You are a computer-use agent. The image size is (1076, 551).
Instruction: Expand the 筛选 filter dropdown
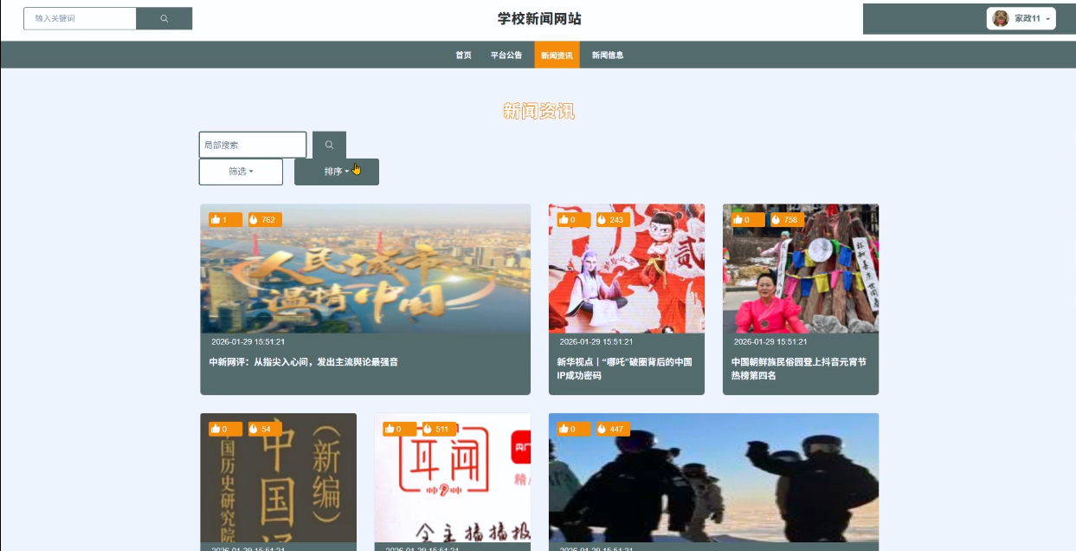pyautogui.click(x=241, y=172)
